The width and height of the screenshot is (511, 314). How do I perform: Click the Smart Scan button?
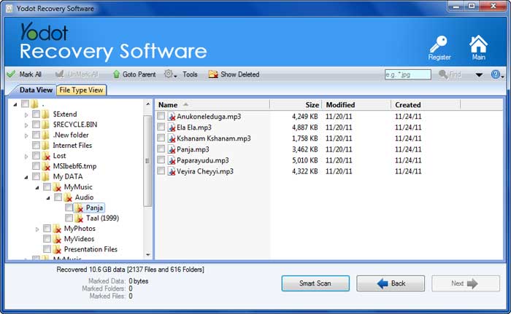[x=315, y=283]
